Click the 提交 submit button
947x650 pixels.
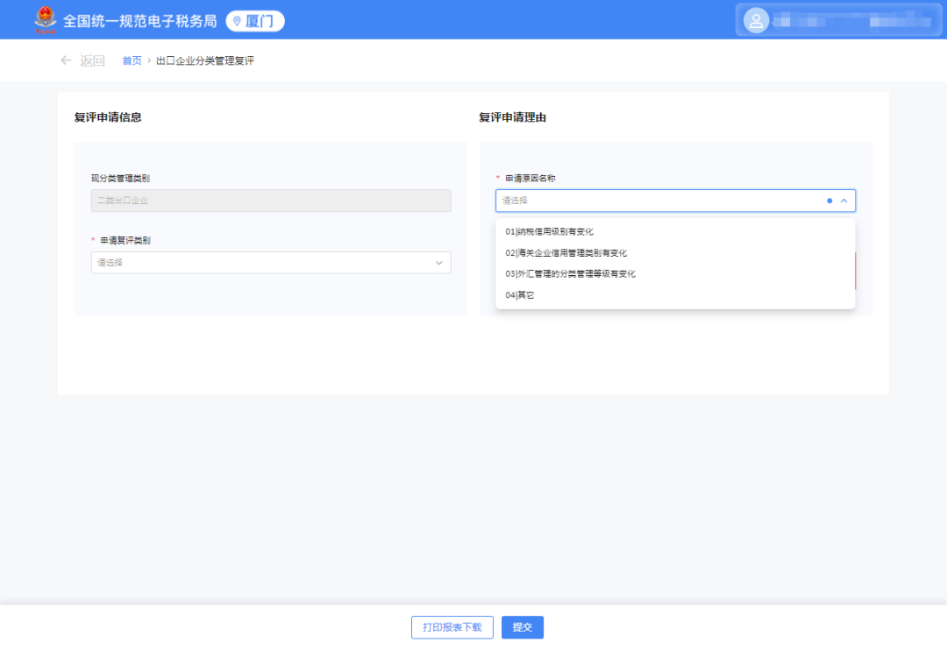[523, 627]
